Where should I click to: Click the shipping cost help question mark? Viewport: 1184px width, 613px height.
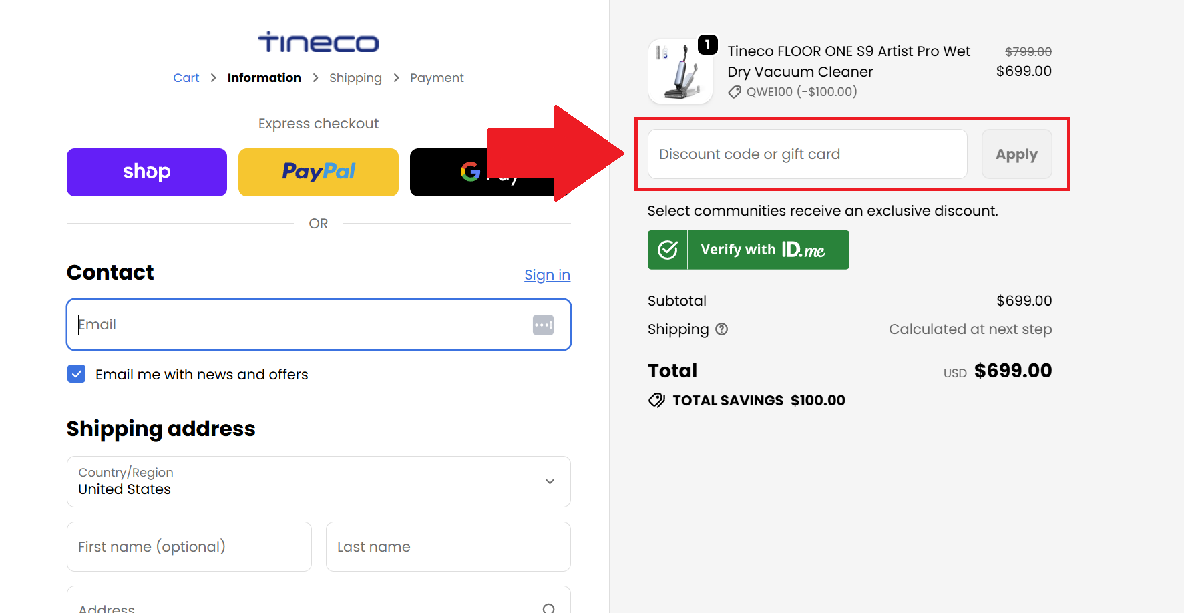[x=722, y=329]
